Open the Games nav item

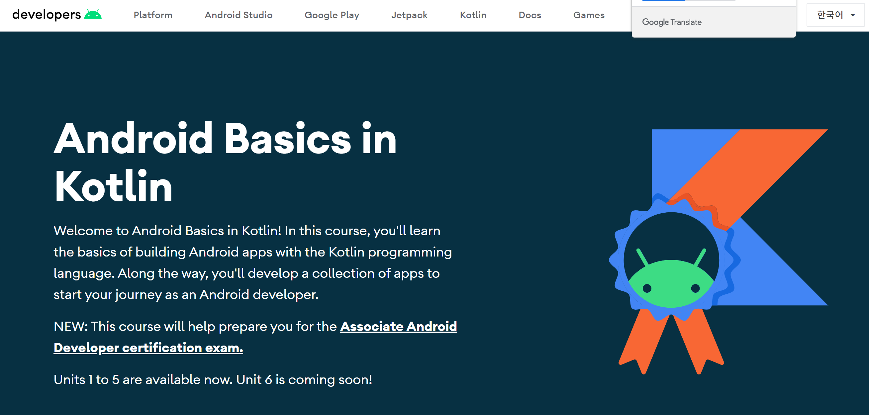point(589,15)
